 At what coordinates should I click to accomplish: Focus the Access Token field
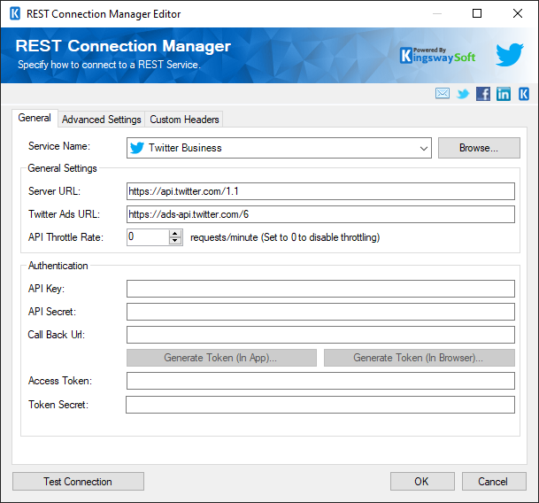[x=320, y=381]
